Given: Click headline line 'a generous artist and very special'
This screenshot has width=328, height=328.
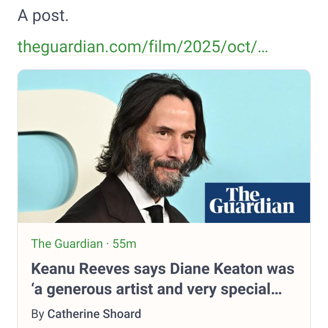Looking at the screenshot, I should click(156, 289).
